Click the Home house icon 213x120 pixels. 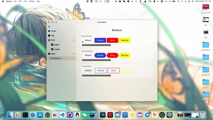(x=49, y=31)
